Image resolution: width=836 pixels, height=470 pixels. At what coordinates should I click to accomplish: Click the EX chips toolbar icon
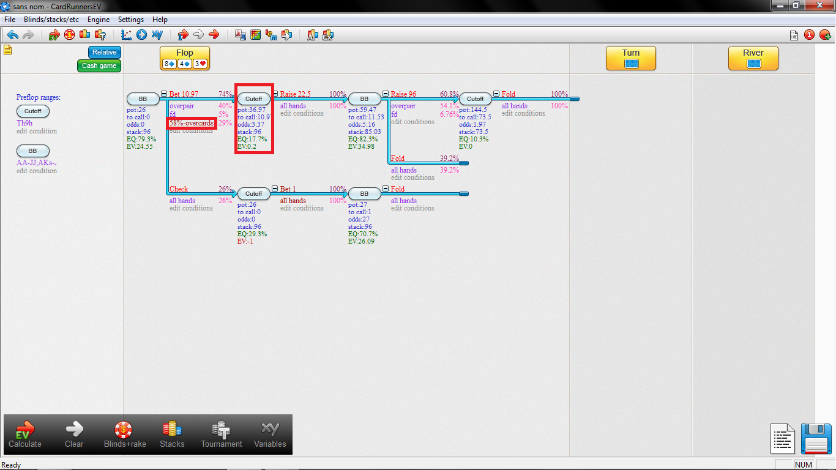tap(328, 35)
